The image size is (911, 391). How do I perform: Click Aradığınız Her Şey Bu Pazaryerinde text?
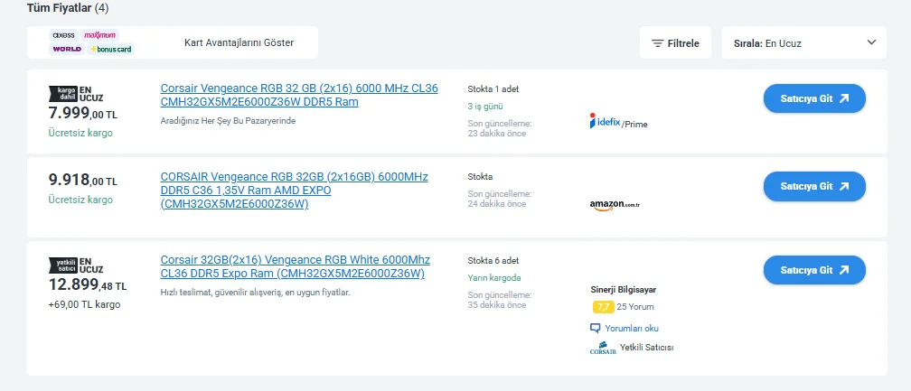coord(228,121)
